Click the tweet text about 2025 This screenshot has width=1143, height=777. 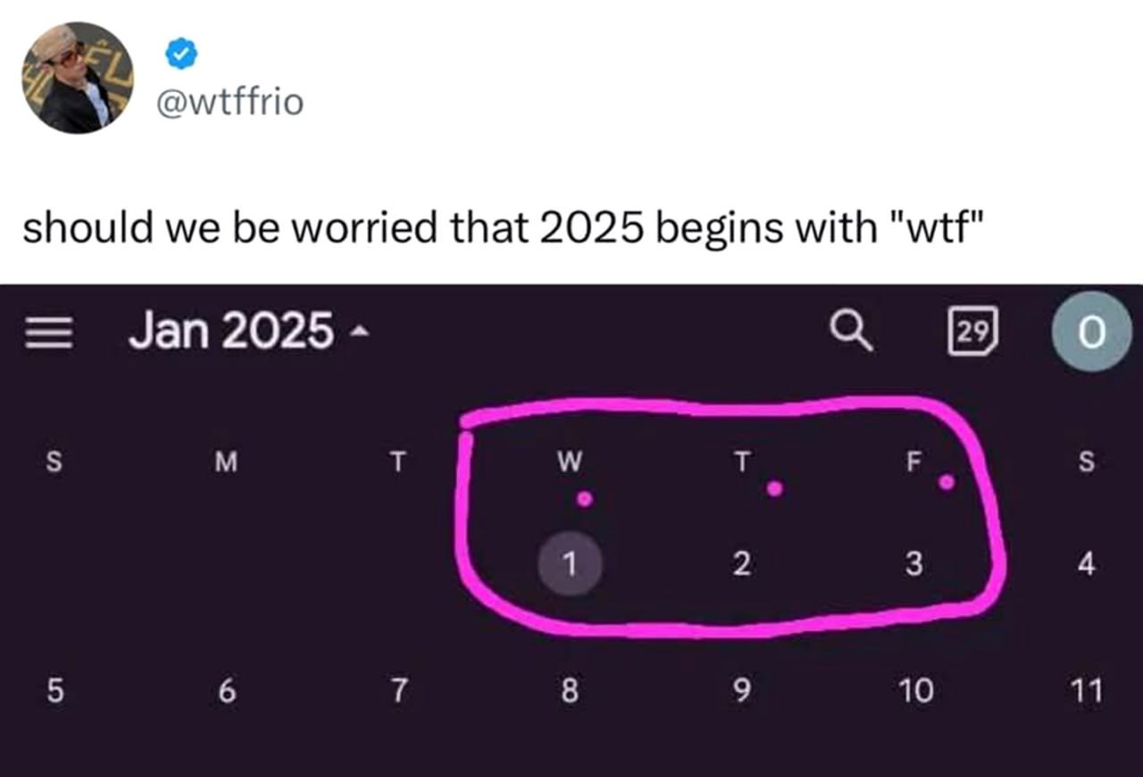tap(504, 227)
